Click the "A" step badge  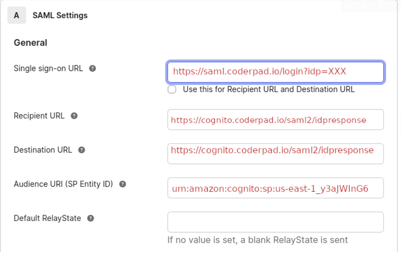click(x=16, y=15)
